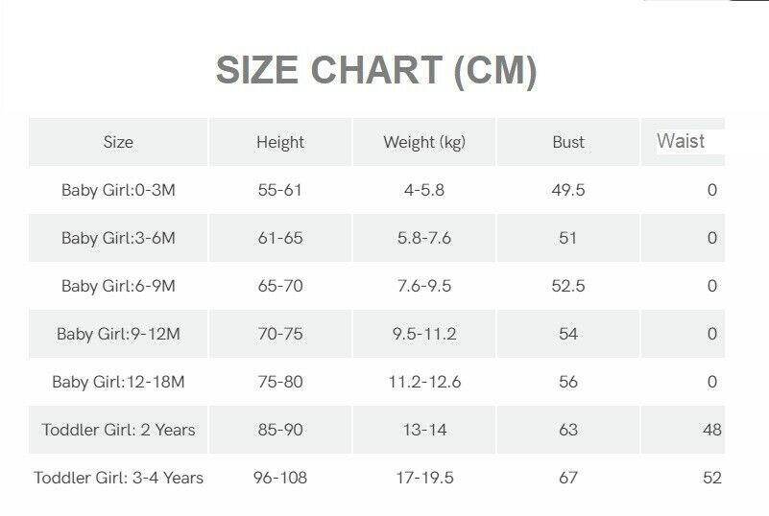Click the Baby Girl:0-3M row label
Viewport: 769px width, 516px height.
click(x=118, y=190)
